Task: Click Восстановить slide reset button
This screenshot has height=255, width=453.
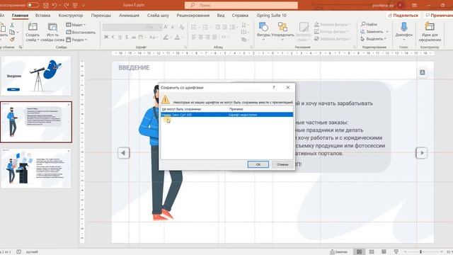Action: (x=81, y=32)
